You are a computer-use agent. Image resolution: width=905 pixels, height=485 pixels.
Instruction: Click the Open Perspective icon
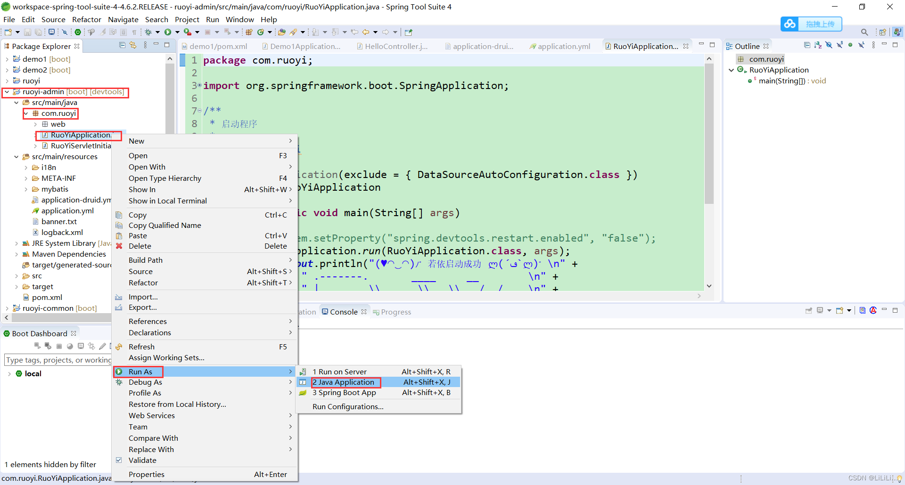tap(883, 32)
